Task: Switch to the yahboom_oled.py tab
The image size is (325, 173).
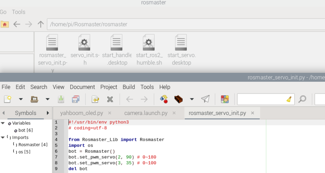Action: tap(81, 113)
